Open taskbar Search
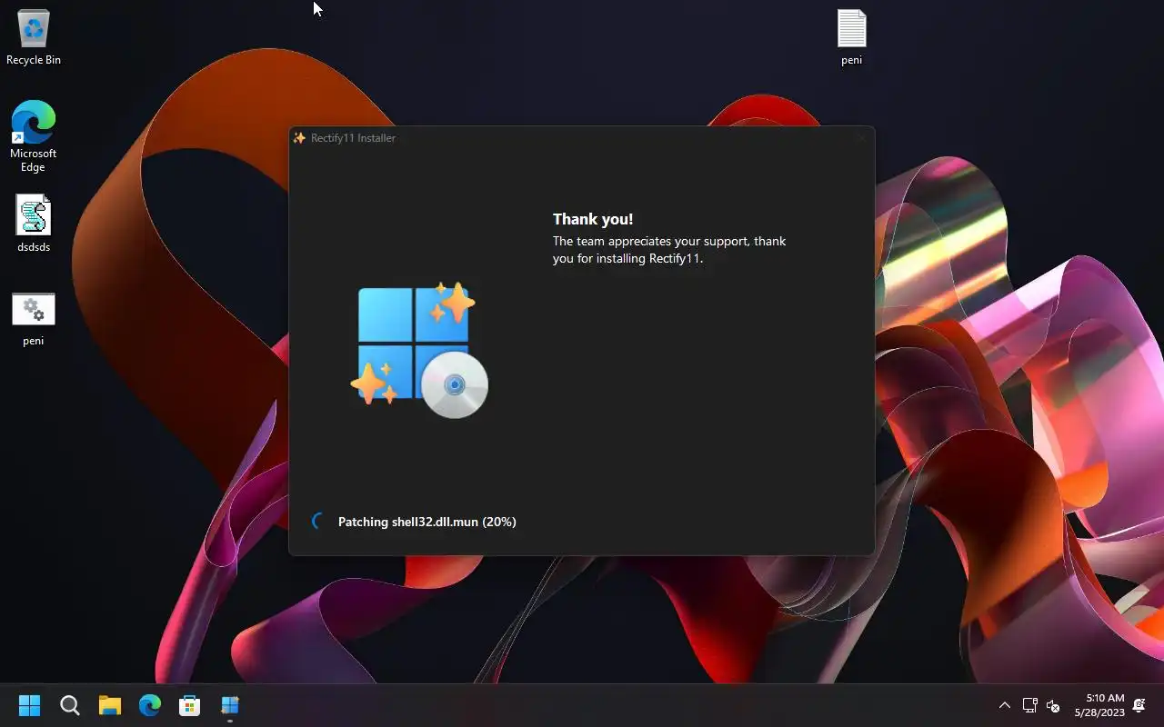This screenshot has width=1164, height=727. click(70, 705)
